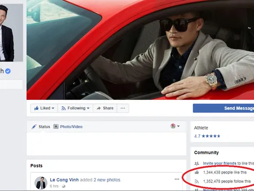Open the post options ellipsis menu
The image size is (254, 191).
pos(177,179)
